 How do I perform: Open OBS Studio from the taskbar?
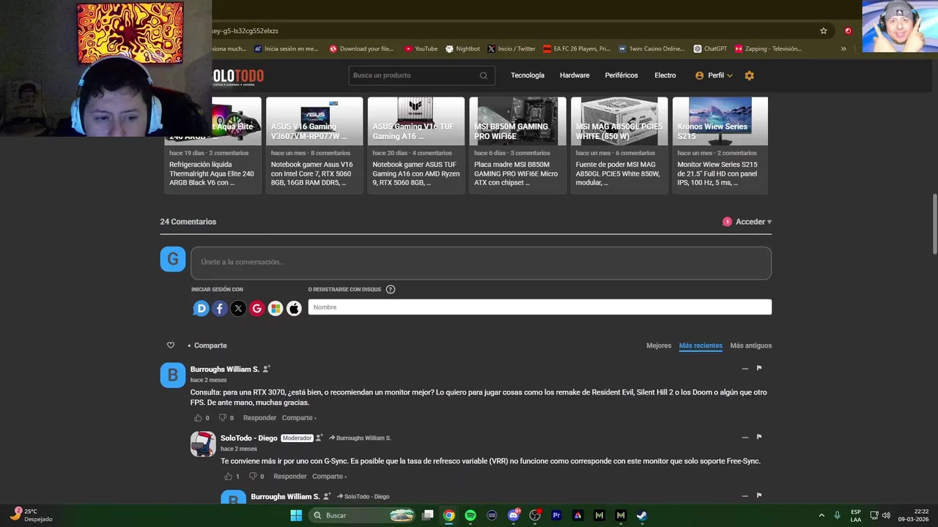535,515
